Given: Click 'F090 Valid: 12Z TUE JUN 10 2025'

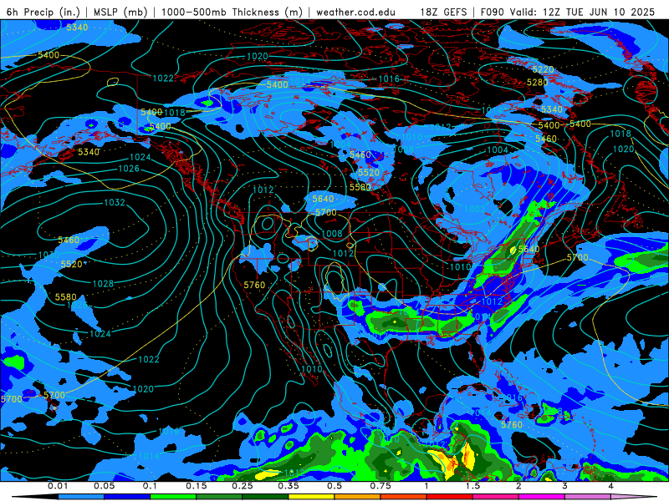Looking at the screenshot, I should pos(568,12).
